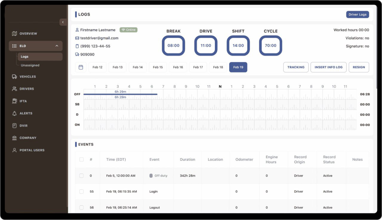The height and width of the screenshot is (220, 382).
Task: Click the Odometer column header
Action: pos(244,160)
